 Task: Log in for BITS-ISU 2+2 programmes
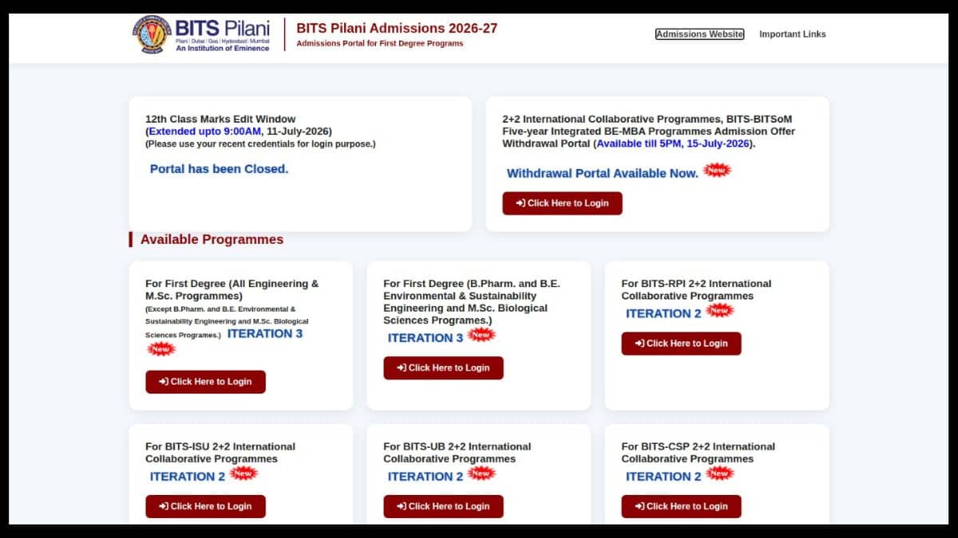click(205, 506)
